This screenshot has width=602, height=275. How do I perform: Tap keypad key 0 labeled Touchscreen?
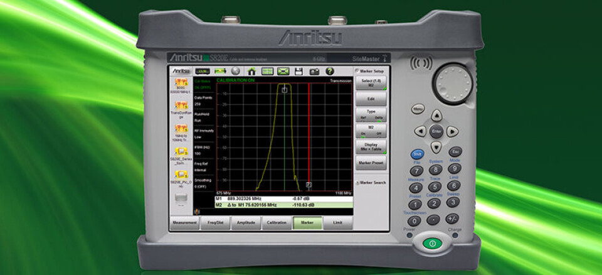(414, 221)
